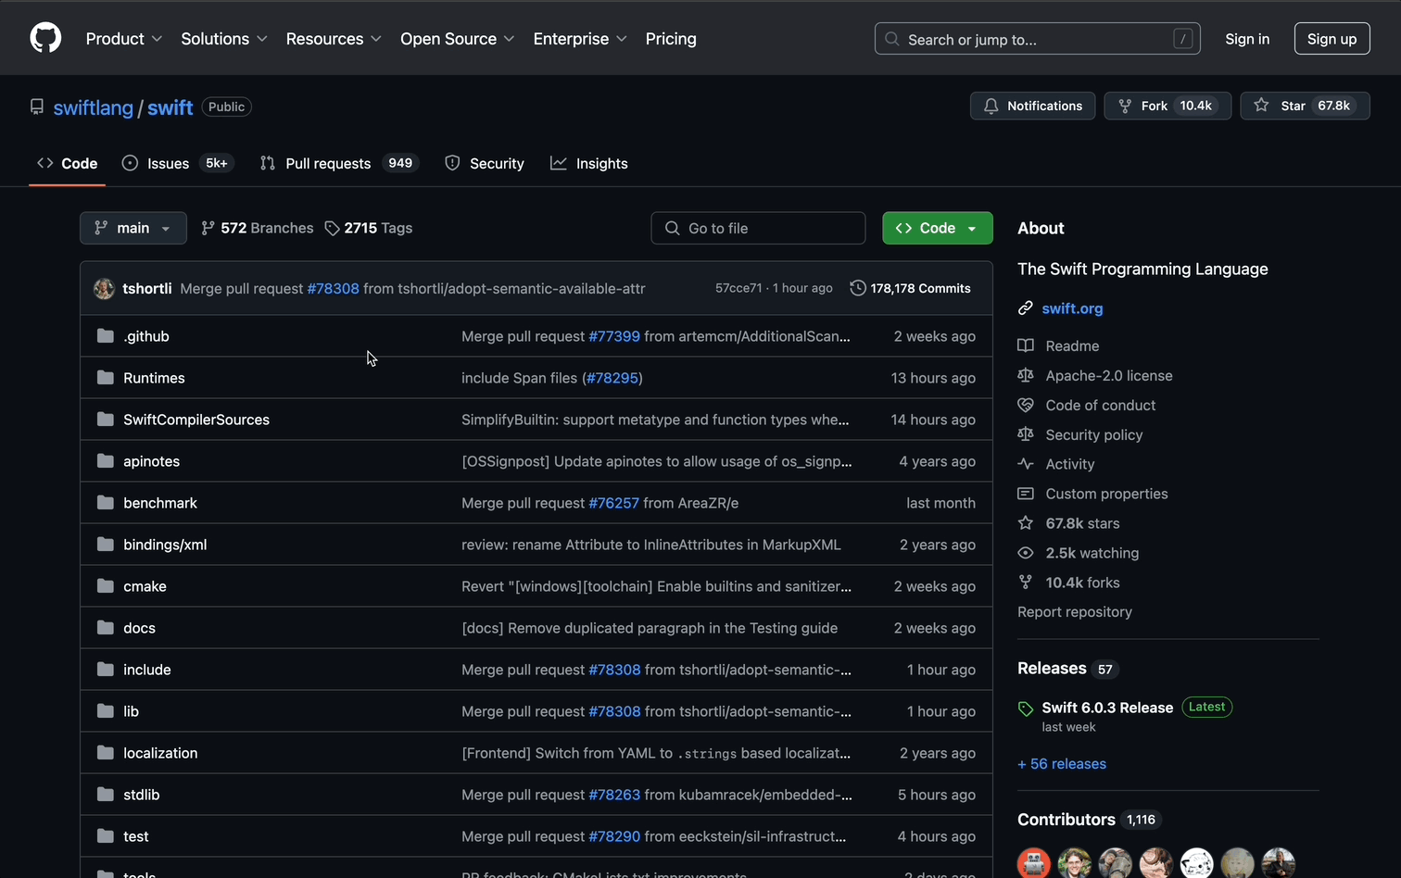The width and height of the screenshot is (1401, 878).
Task: Click the folder icon beside .github
Action: tap(106, 335)
